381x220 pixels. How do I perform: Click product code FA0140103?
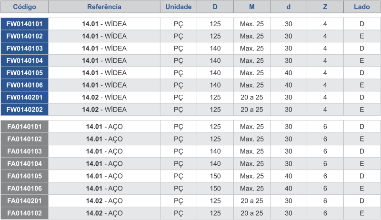point(25,151)
